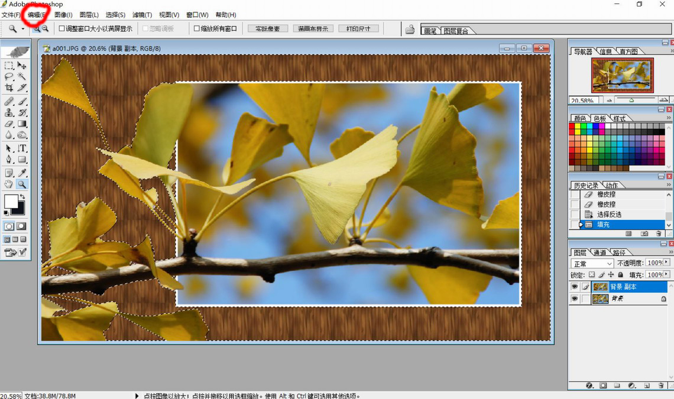Image resolution: width=674 pixels, height=399 pixels.
Task: Select the Eyedropper tool
Action: click(x=22, y=173)
